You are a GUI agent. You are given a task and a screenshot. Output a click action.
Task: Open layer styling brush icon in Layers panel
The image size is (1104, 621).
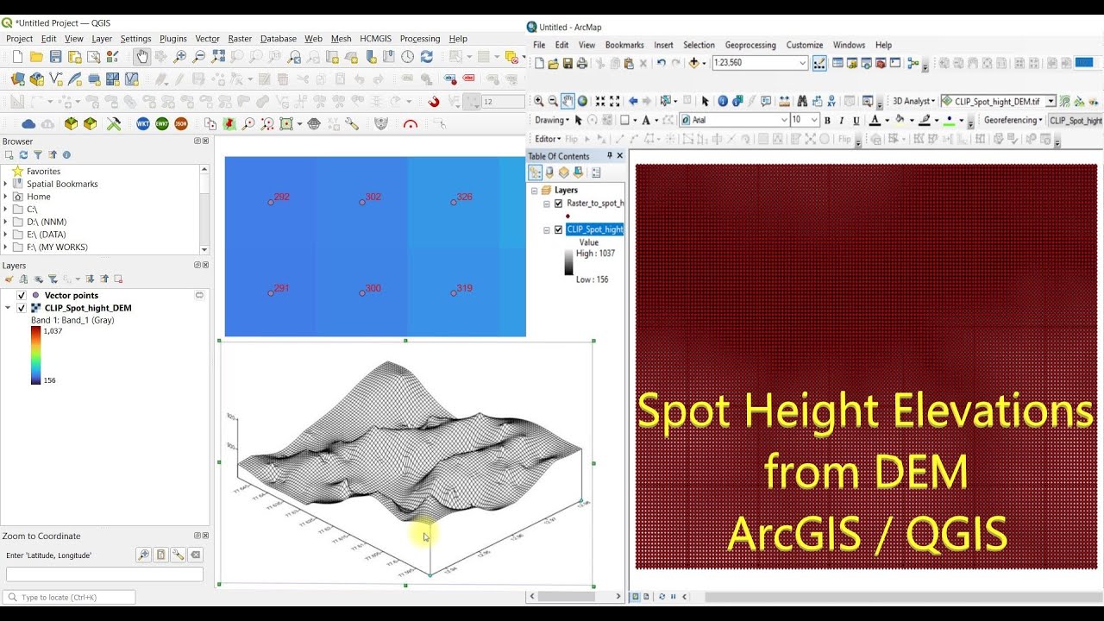tap(9, 279)
